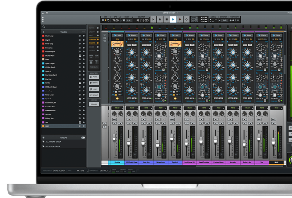Open the Tracks header options dots
292x198 pixels.
[x=84, y=32]
